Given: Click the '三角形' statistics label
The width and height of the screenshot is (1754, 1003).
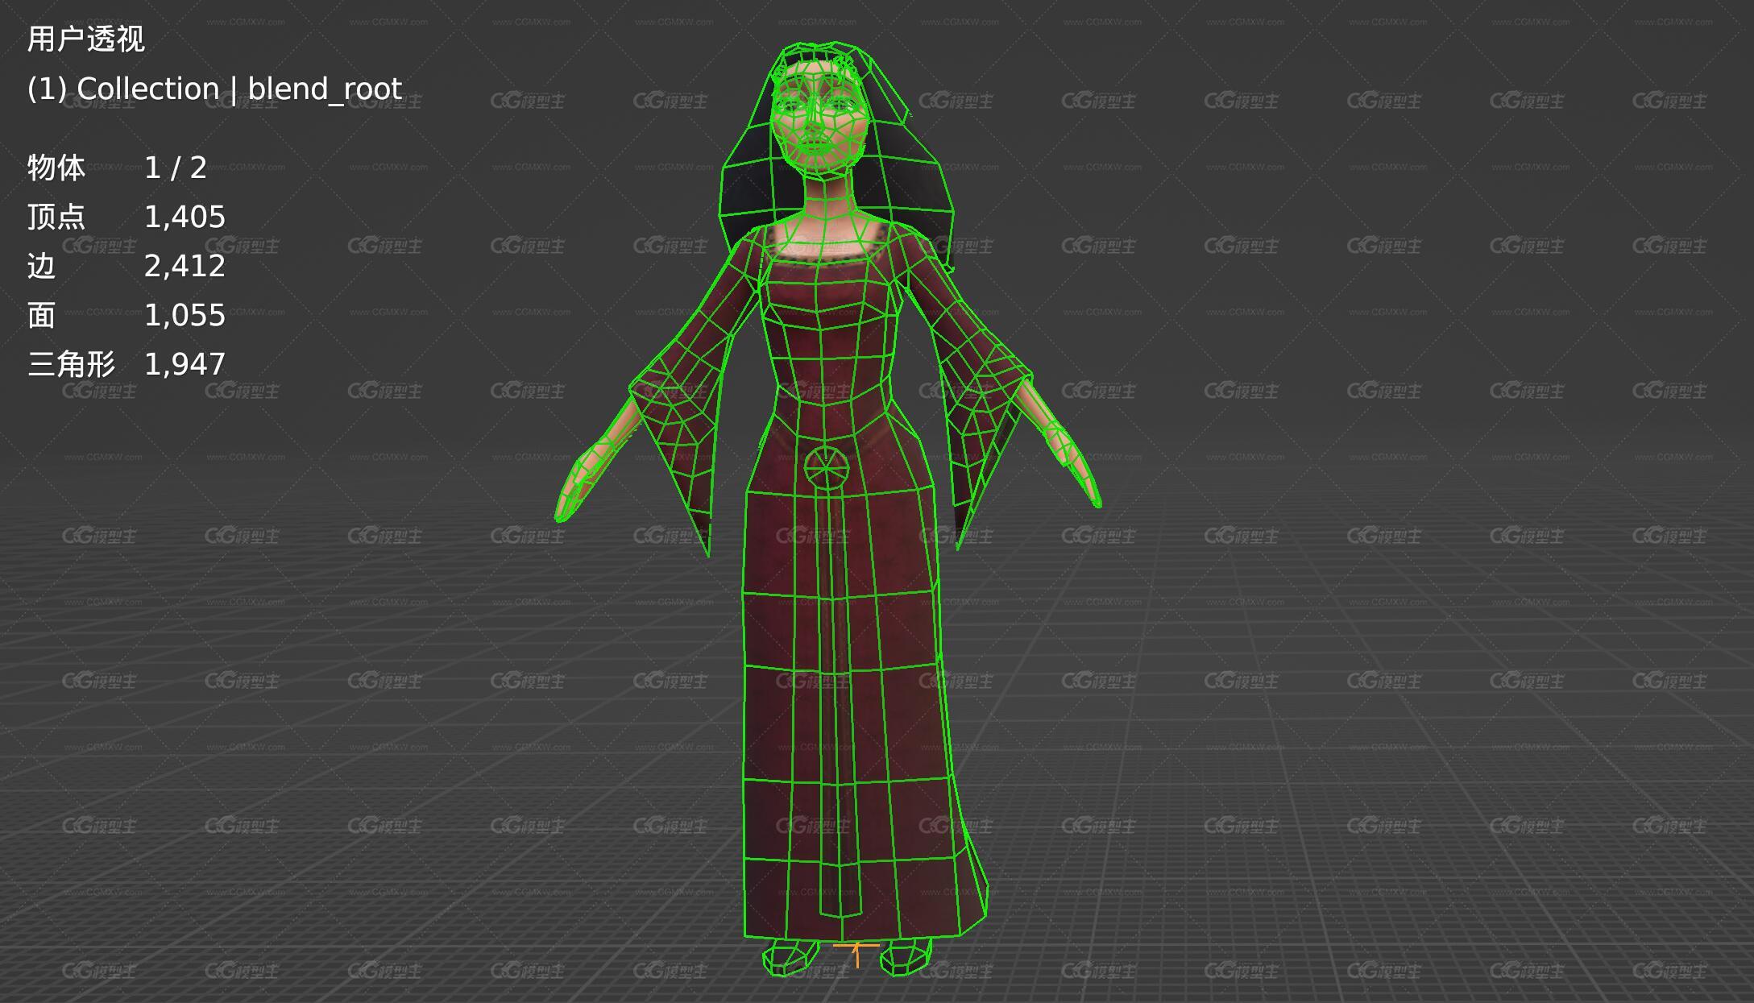Looking at the screenshot, I should tap(72, 364).
